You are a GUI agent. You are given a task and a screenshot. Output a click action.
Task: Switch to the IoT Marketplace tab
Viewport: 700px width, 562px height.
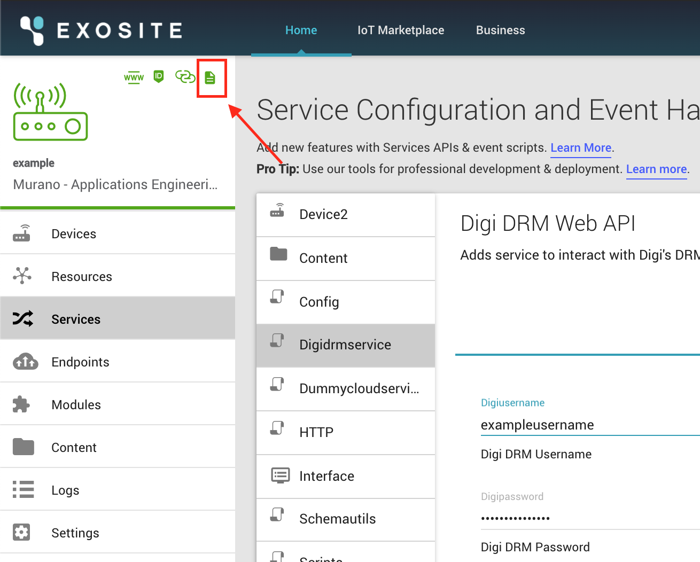tap(401, 30)
